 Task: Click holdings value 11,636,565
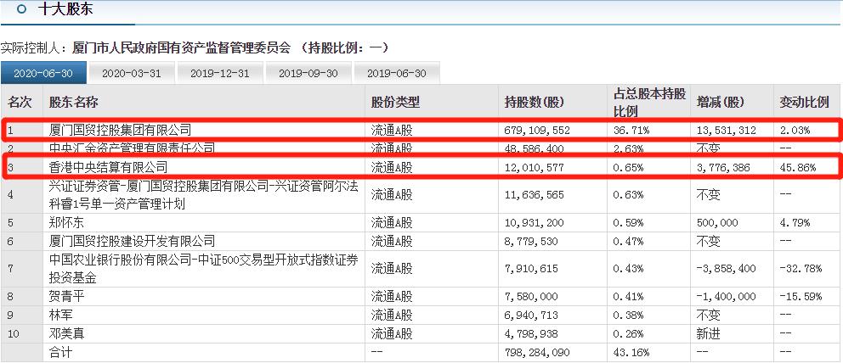coord(534,194)
